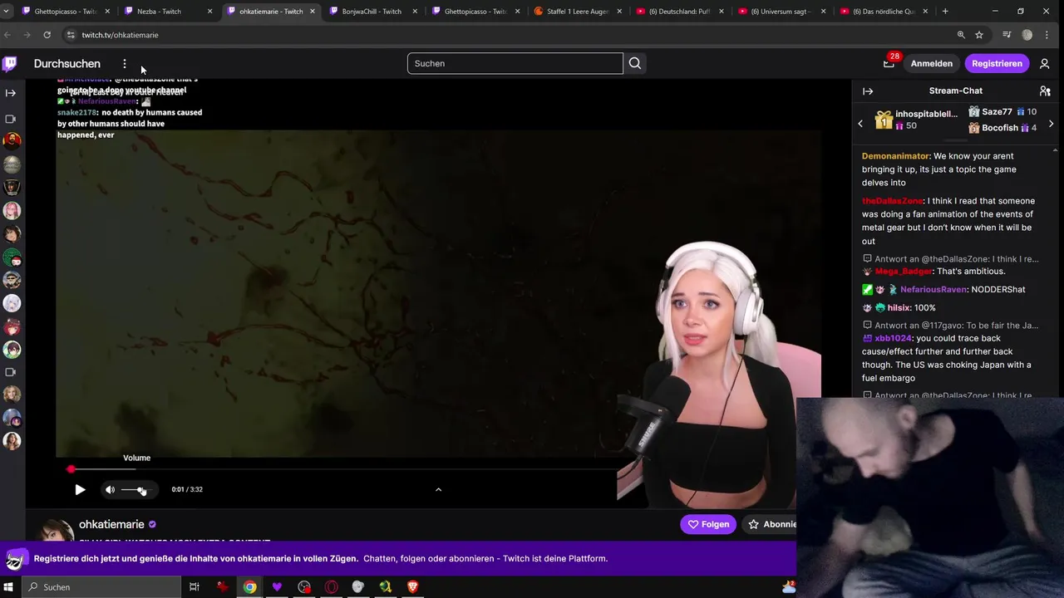
Task: Close the Nezba - Twitch tab
Action: (209, 12)
